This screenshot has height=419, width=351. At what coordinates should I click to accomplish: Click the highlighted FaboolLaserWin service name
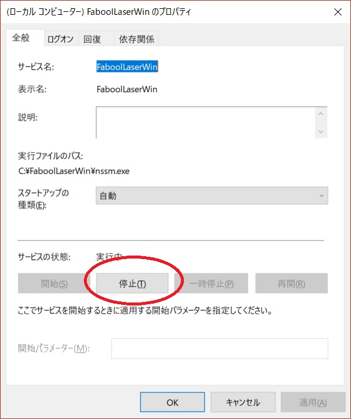coord(127,67)
